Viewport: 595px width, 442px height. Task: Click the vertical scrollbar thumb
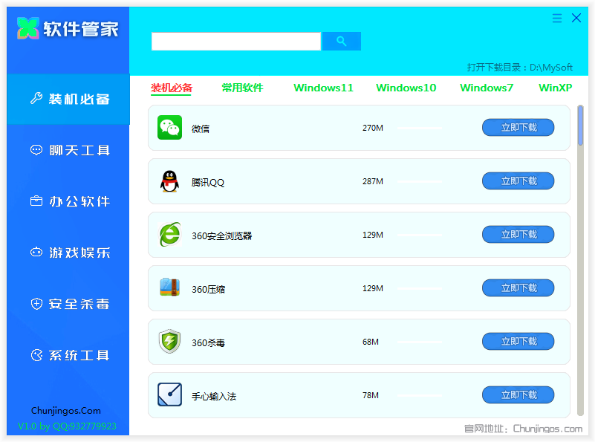[x=580, y=126]
